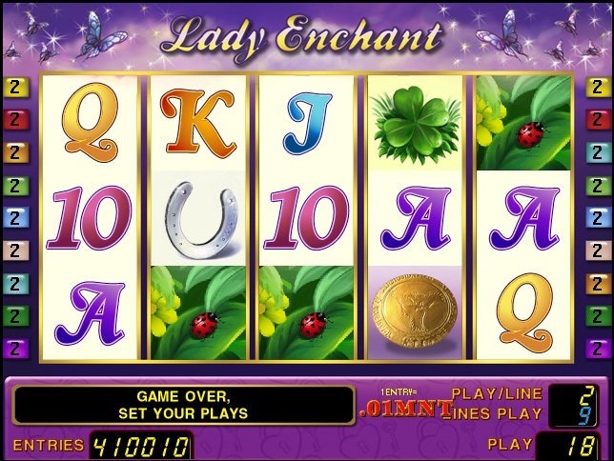The height and width of the screenshot is (461, 614).
Task: Click the purple A at bottom of first reel
Action: click(90, 312)
